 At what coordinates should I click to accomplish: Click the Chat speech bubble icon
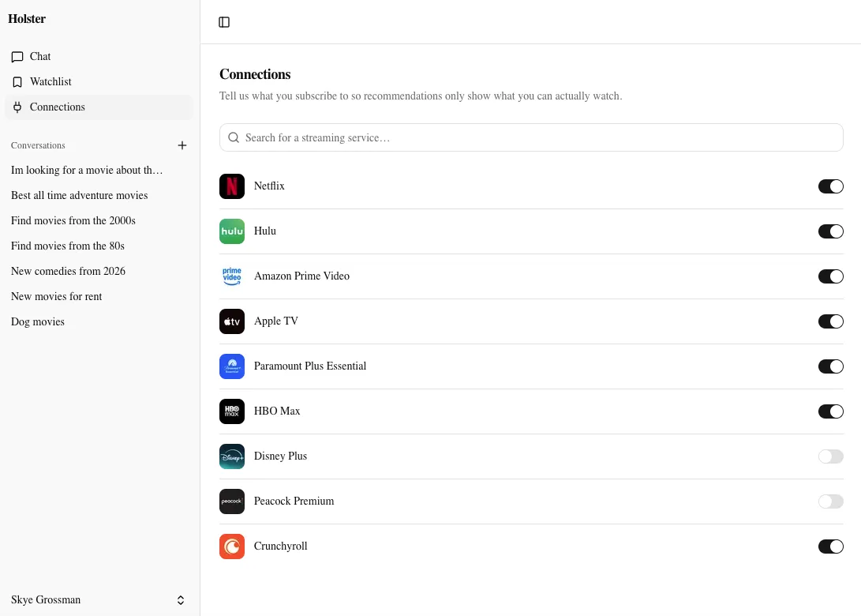[17, 57]
